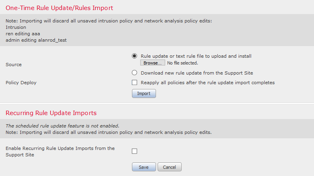Click the 'Reapply all policies after' label text
Screen dimensions: 314x176
pyautogui.click(x=207, y=83)
